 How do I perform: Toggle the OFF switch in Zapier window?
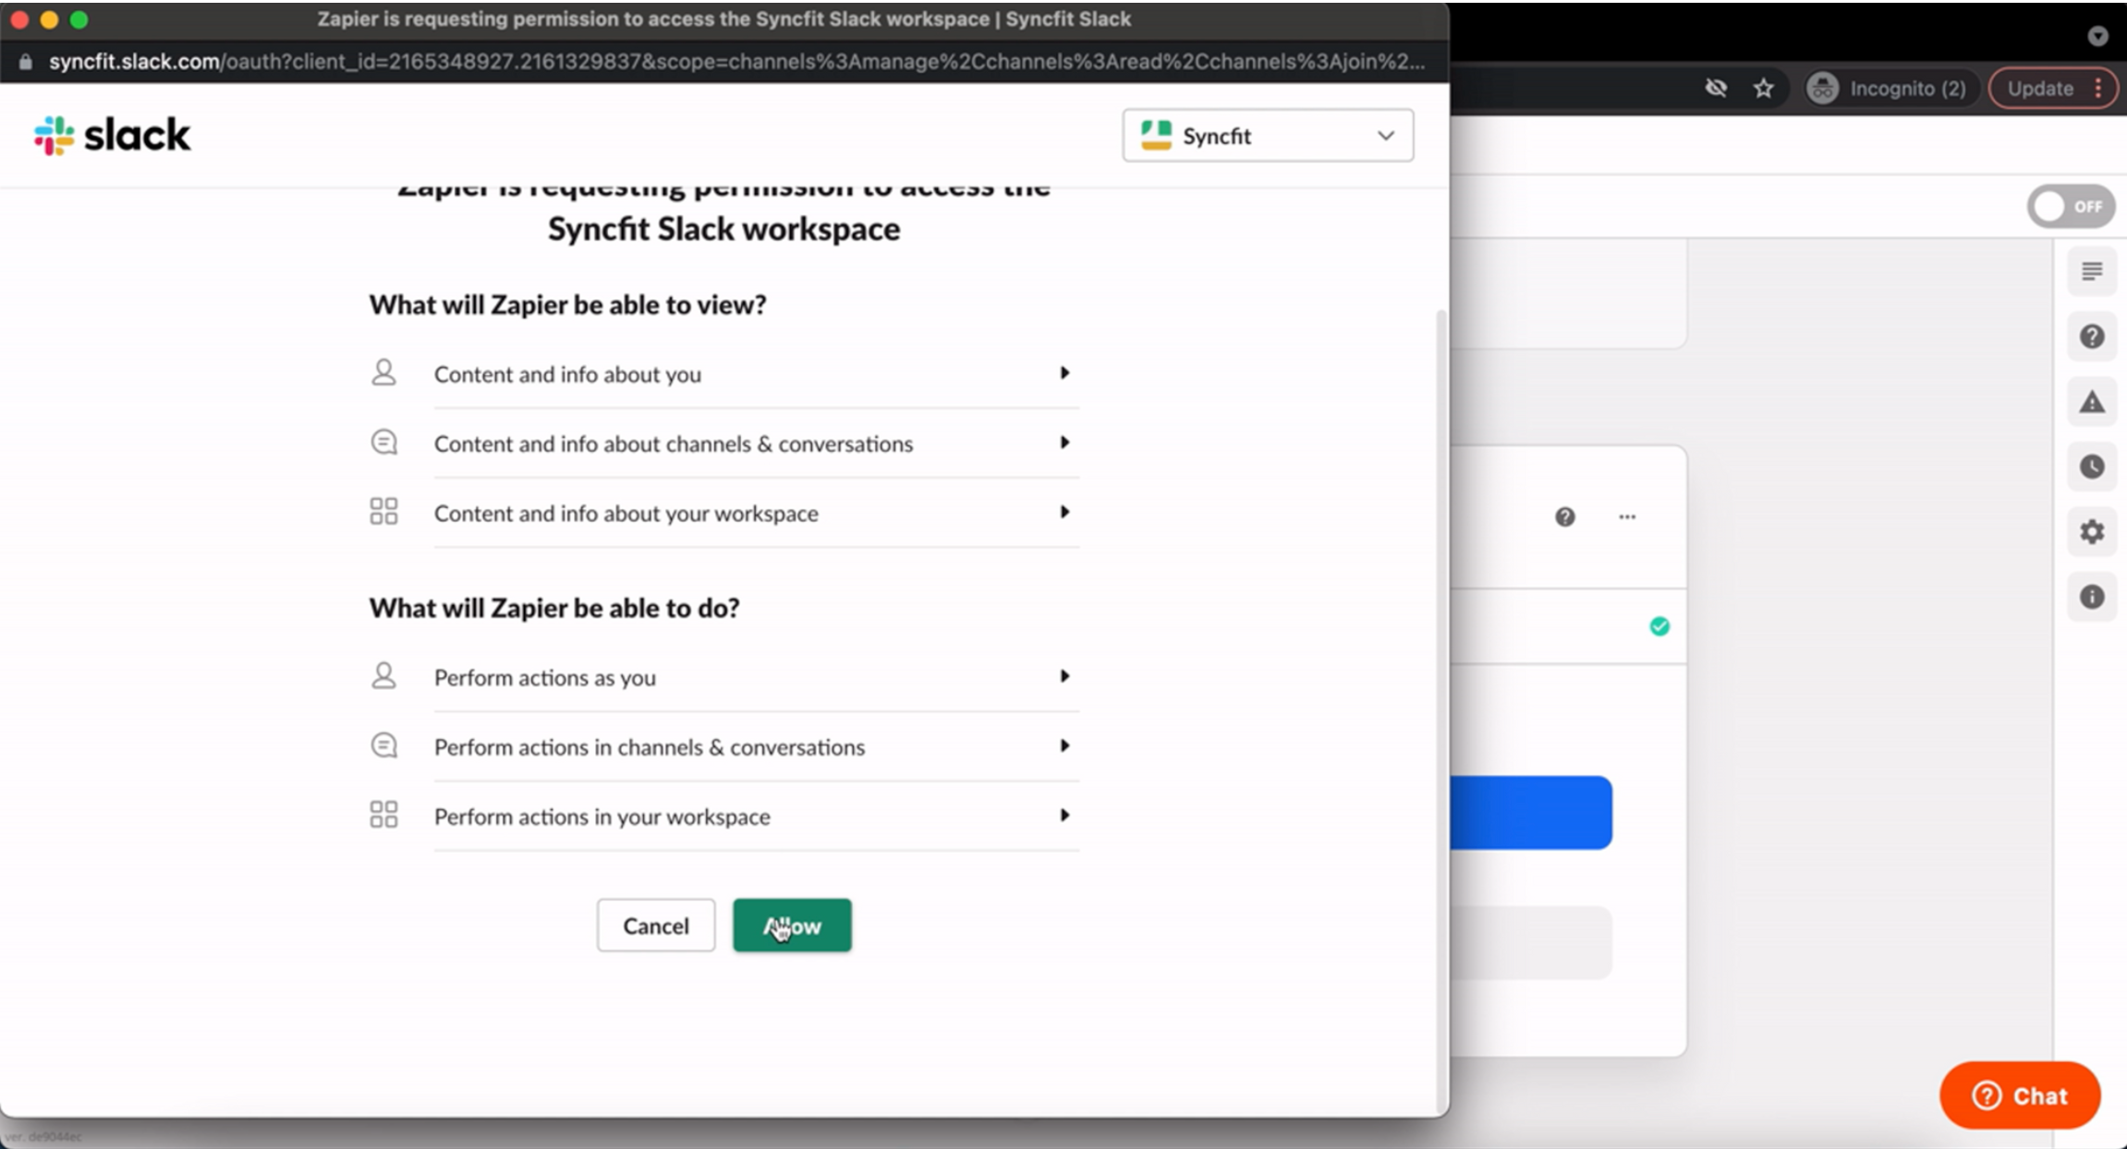click(2071, 206)
